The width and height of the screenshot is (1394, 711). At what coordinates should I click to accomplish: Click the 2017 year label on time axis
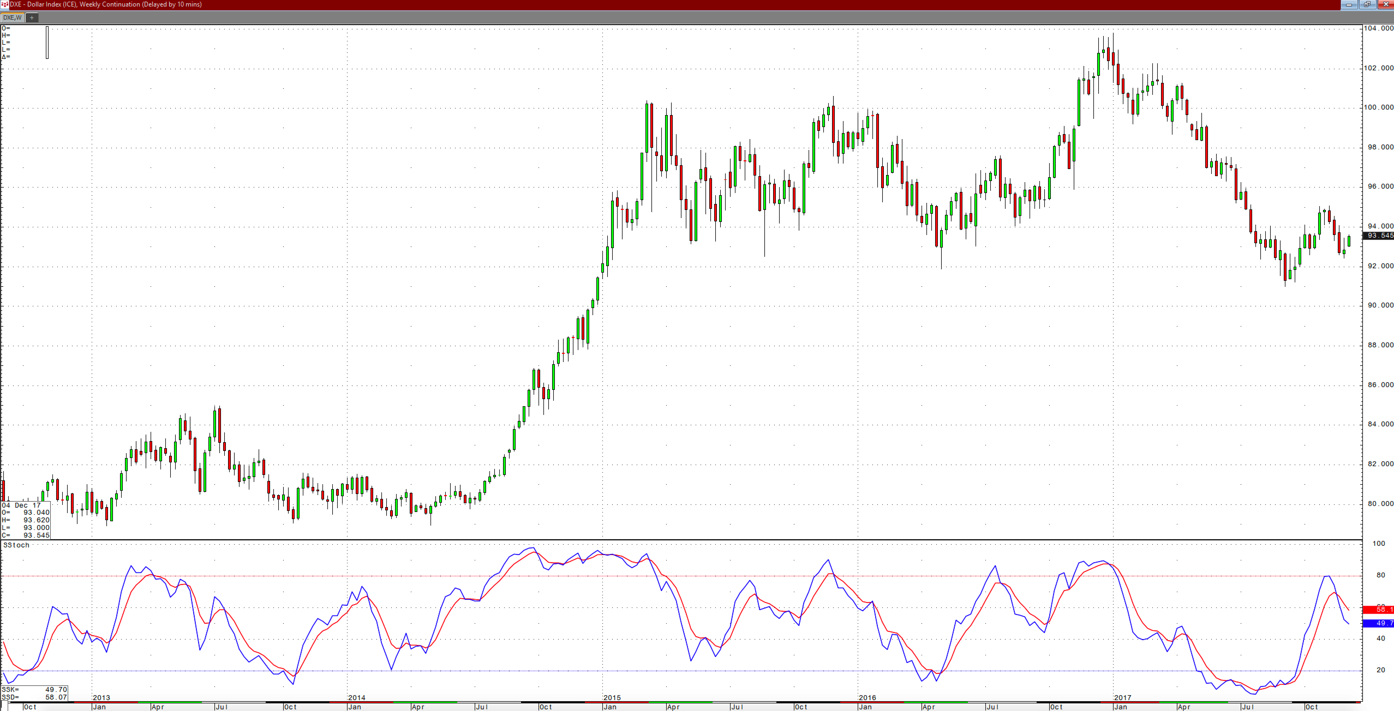point(1122,697)
